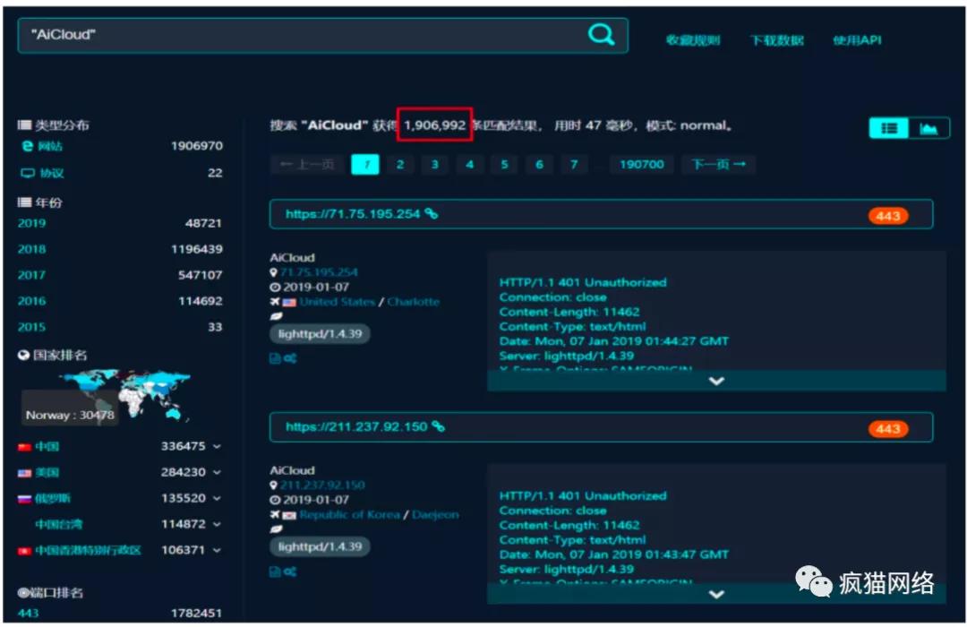Image resolution: width=967 pixels, height=627 pixels.
Task: Expand the 俄罗斯 135520 chevron
Action: click(x=217, y=498)
